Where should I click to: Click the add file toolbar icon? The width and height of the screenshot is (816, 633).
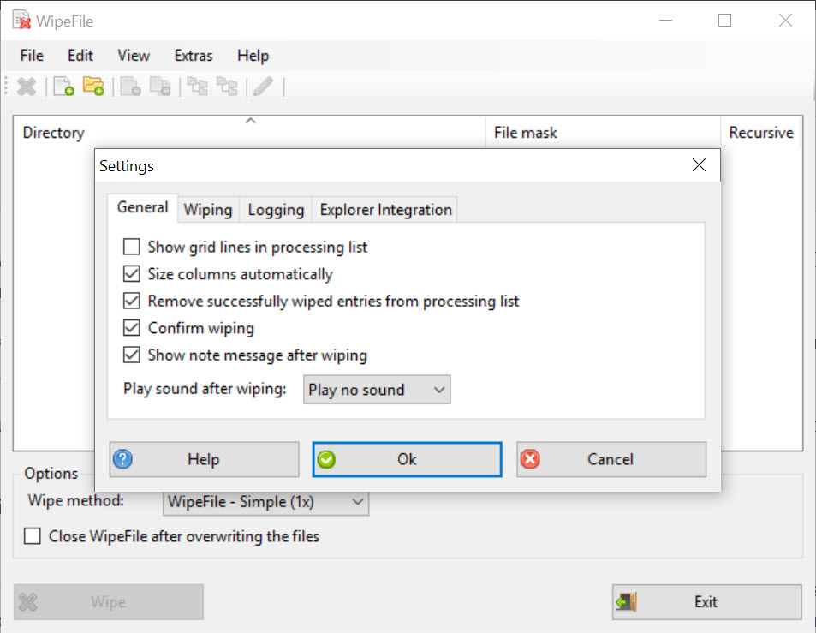63,87
